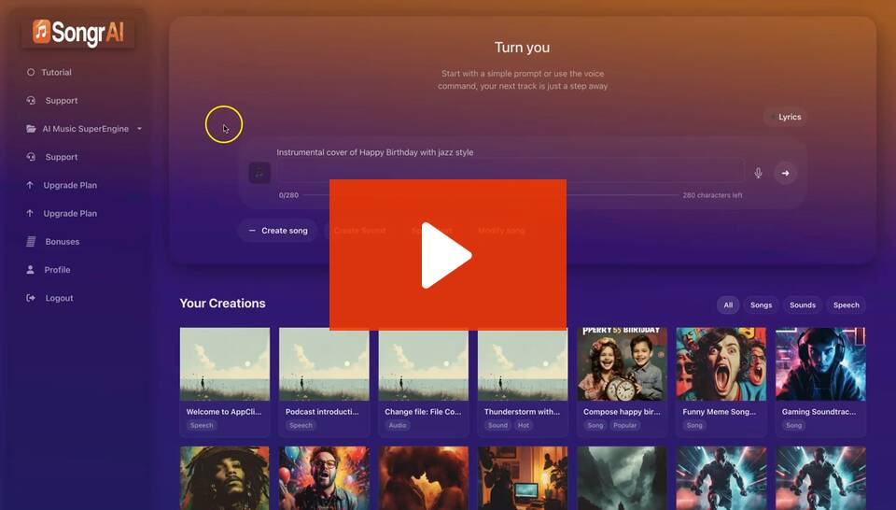Click the Audio tag on Change file card
Screen dimensions: 896x510
coord(398,425)
